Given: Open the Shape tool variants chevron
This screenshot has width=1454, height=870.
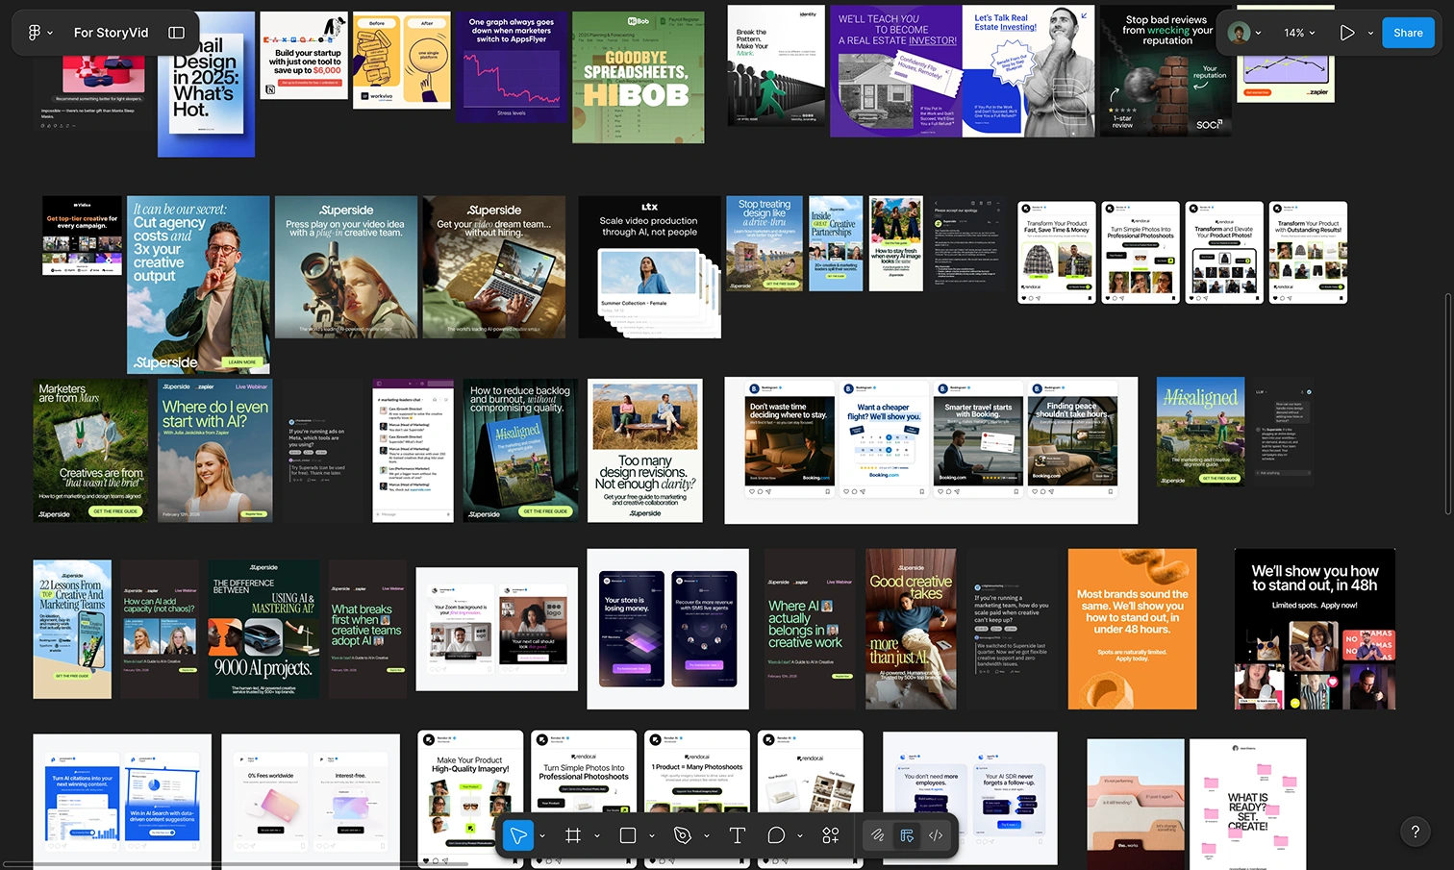Looking at the screenshot, I should [x=651, y=835].
